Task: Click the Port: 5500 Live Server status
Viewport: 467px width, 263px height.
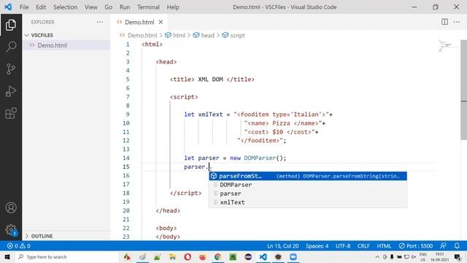Action: (415, 245)
